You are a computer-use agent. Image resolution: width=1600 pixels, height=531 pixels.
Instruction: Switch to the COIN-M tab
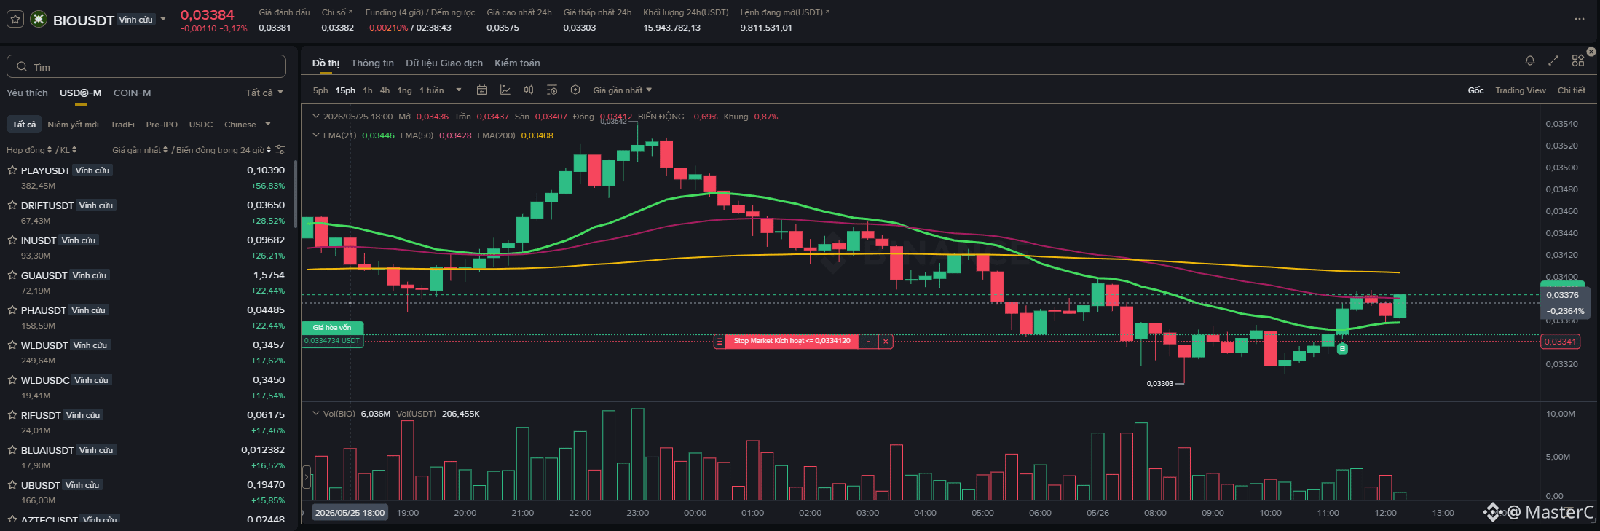pos(132,93)
